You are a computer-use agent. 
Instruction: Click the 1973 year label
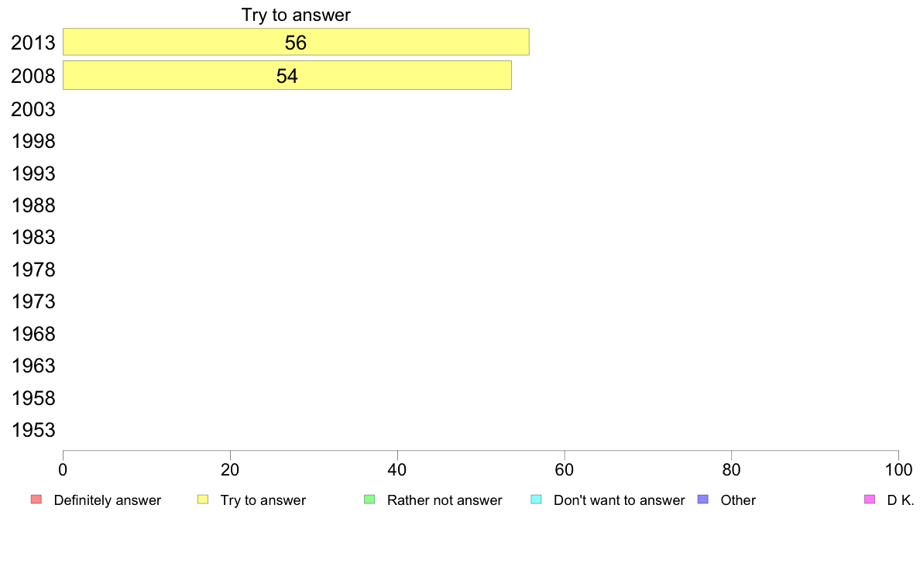pos(33,301)
